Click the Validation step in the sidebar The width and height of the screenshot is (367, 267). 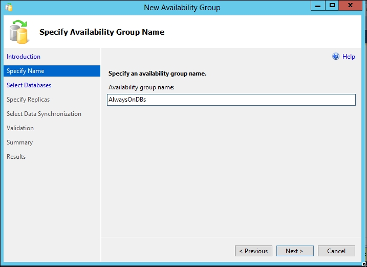tap(20, 128)
